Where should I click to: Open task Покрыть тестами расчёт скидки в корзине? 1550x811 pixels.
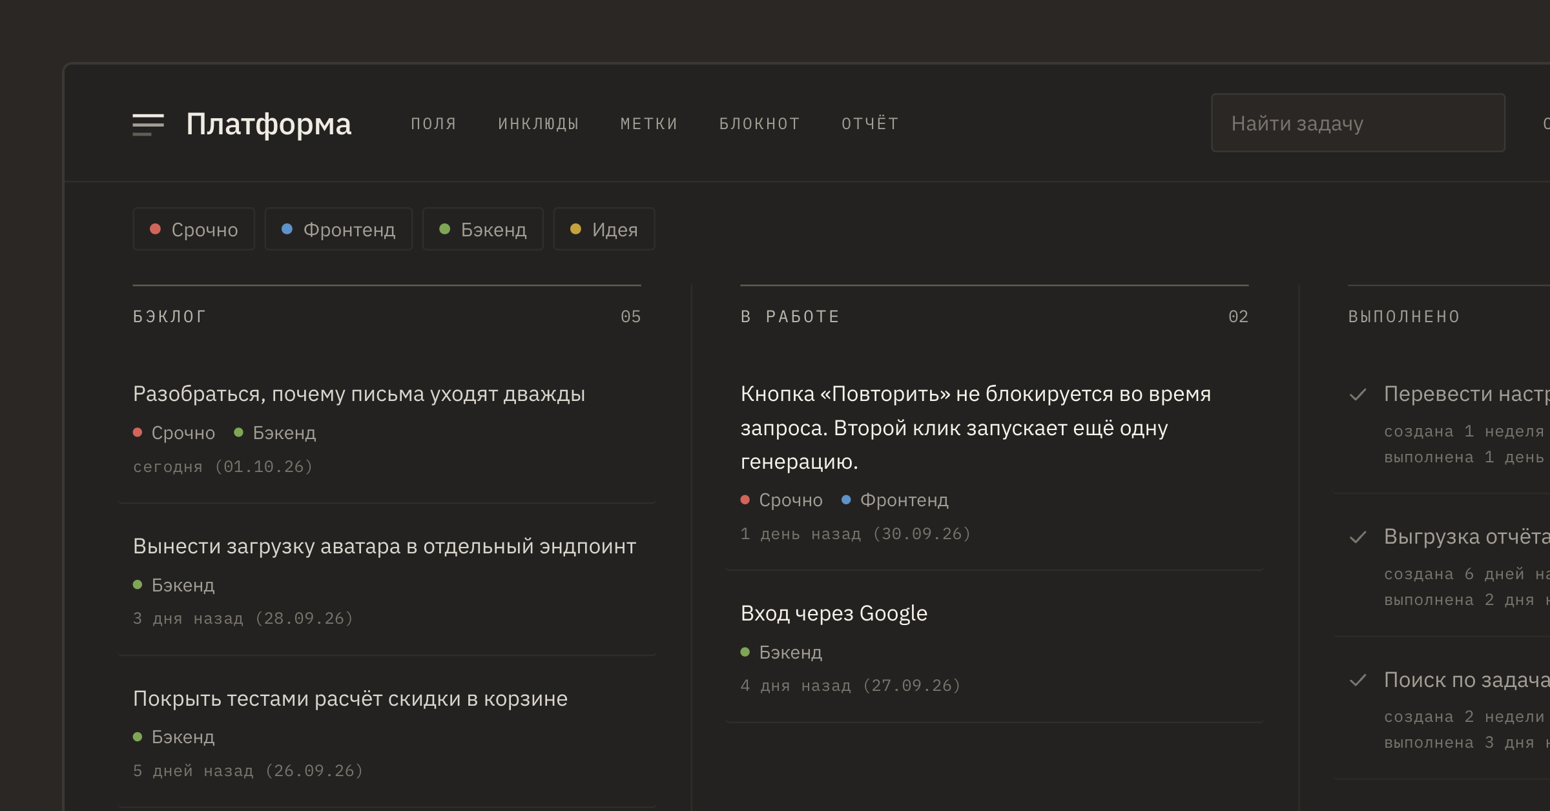point(350,699)
